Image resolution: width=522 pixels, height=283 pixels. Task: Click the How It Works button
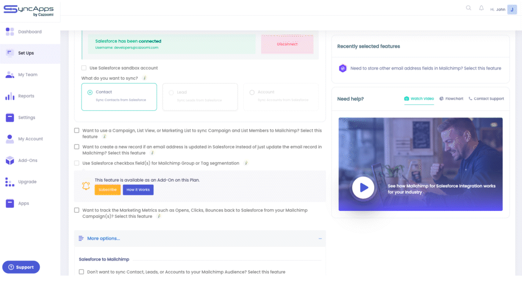point(138,190)
